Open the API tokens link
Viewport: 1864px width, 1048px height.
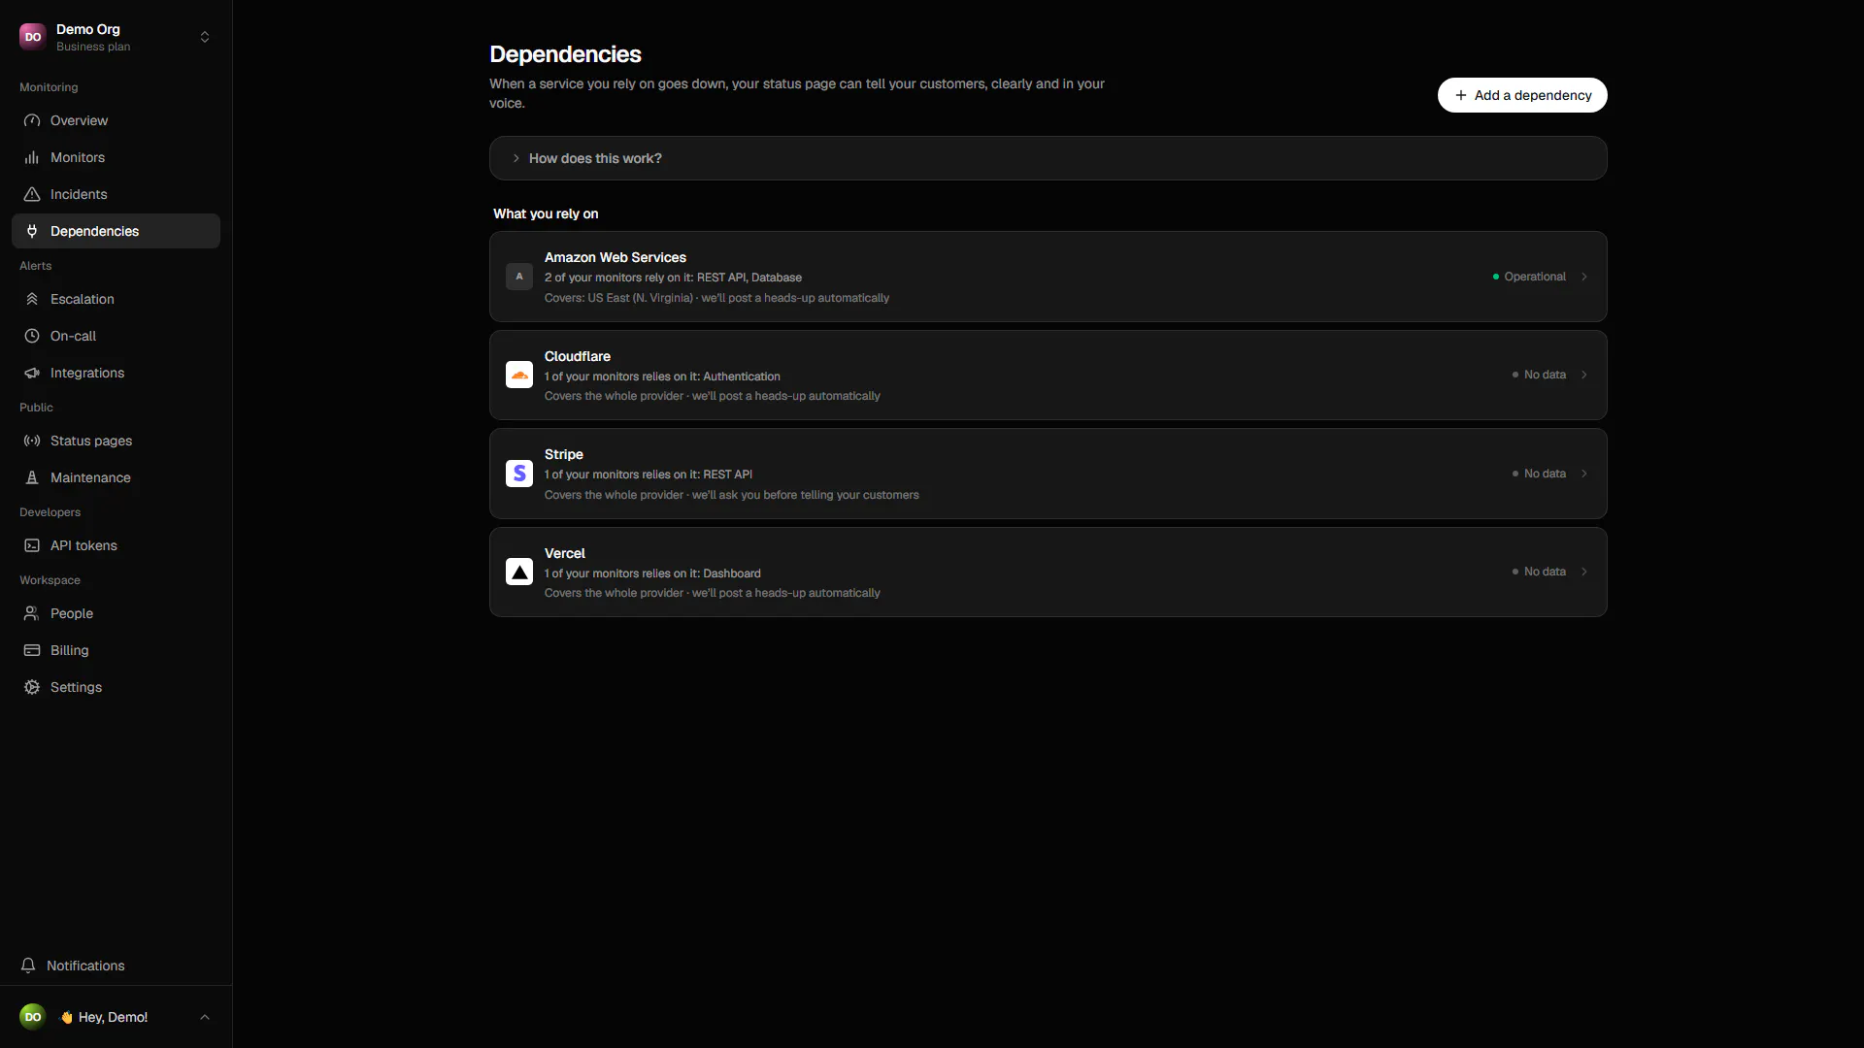116,545
